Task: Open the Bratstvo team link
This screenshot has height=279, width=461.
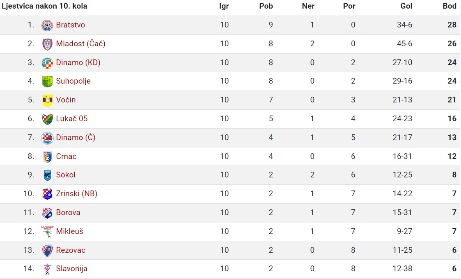Action: point(71,25)
